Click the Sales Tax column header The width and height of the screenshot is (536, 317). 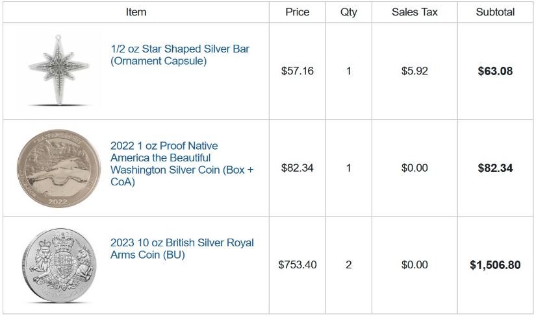tap(415, 12)
